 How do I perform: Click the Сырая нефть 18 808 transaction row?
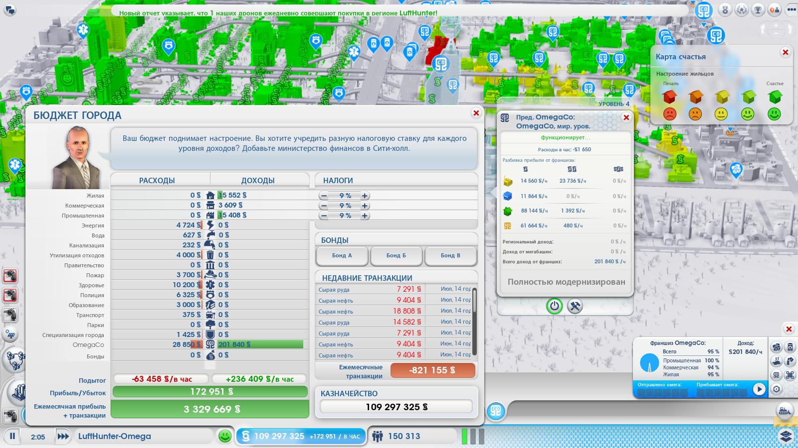394,311
